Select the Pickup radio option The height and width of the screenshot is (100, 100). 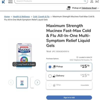point(50,67)
